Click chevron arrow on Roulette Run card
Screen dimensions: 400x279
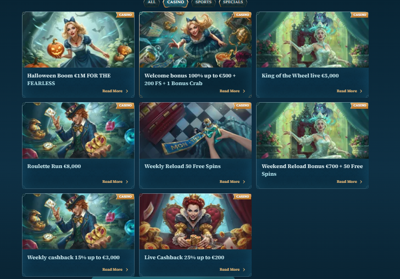pyautogui.click(x=127, y=182)
